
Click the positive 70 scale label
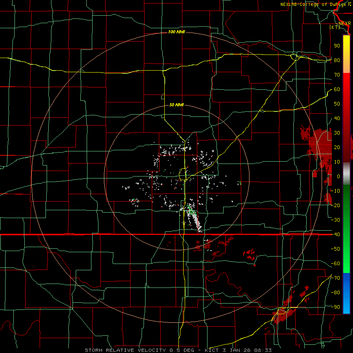coord(337,75)
